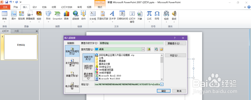
Task: Click the redo icon in quick access toolbar
Action: (x=17, y=2)
